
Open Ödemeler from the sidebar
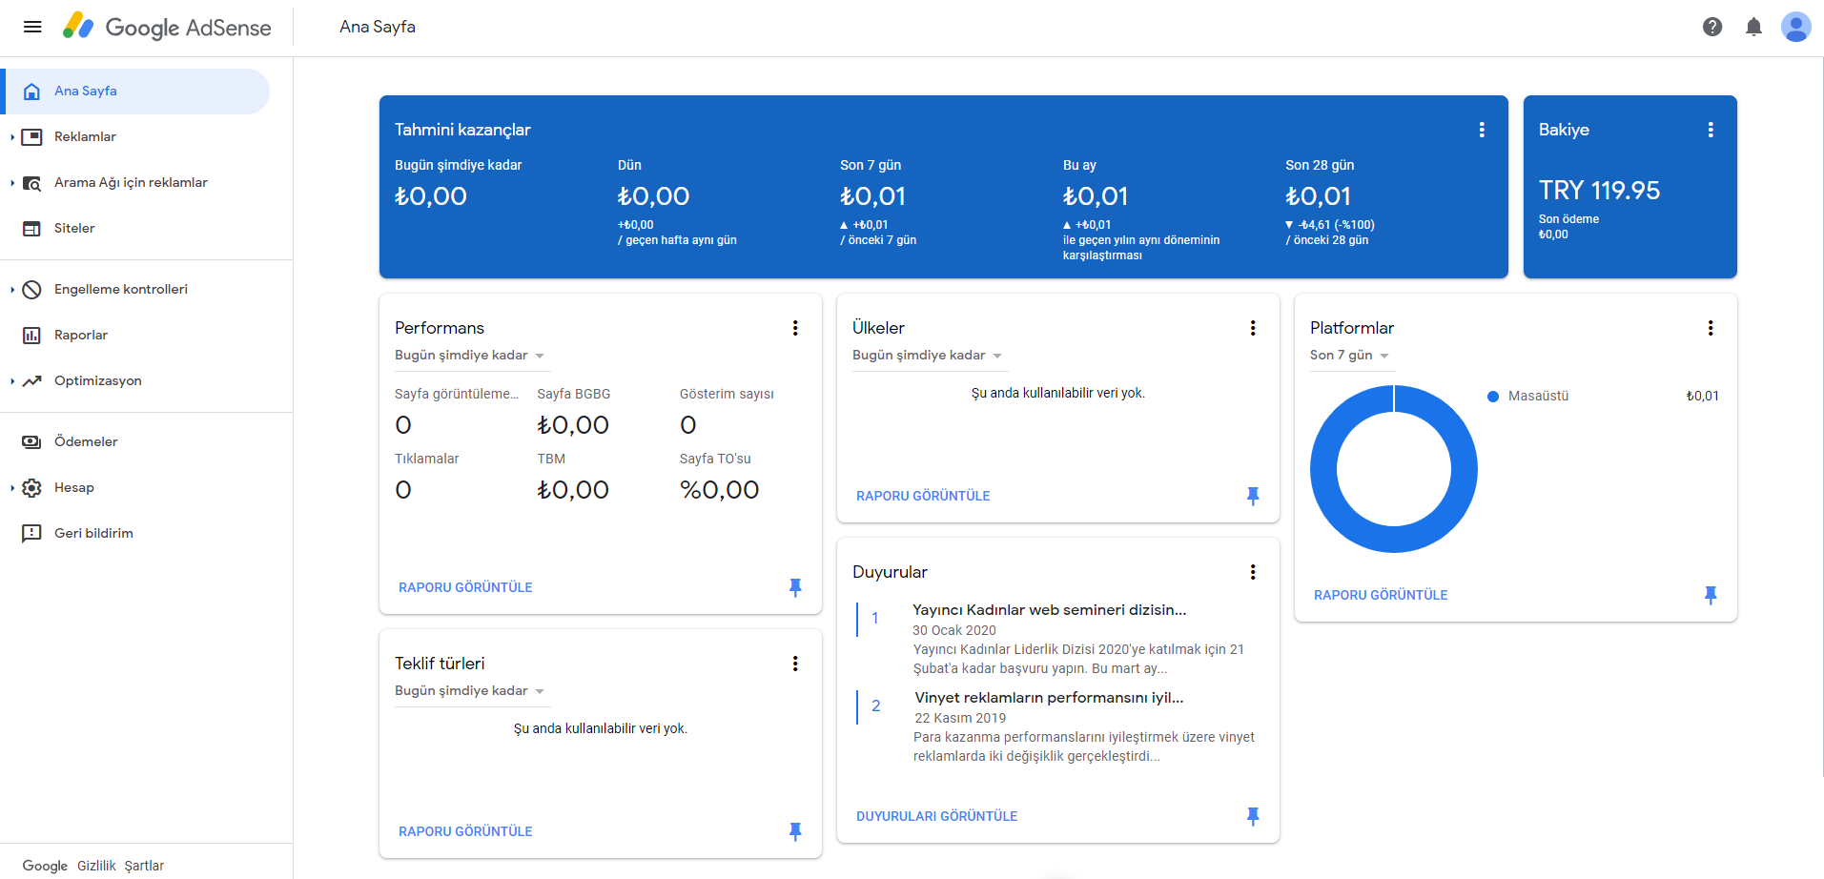[86, 441]
